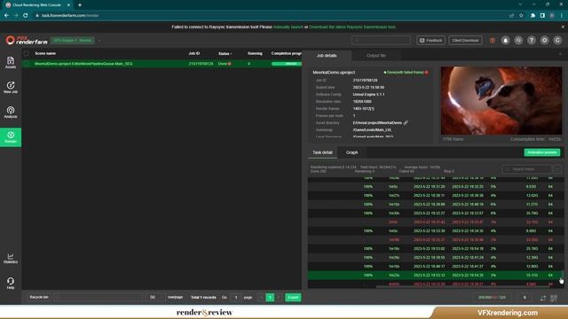Select the Task detail tab

point(322,152)
